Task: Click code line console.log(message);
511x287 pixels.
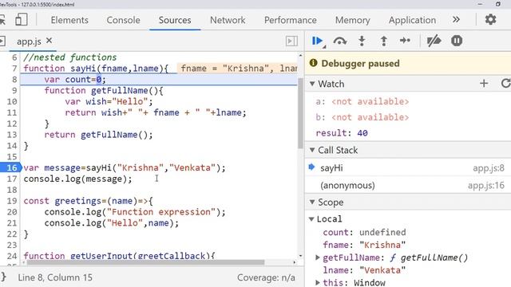Action: click(x=77, y=179)
